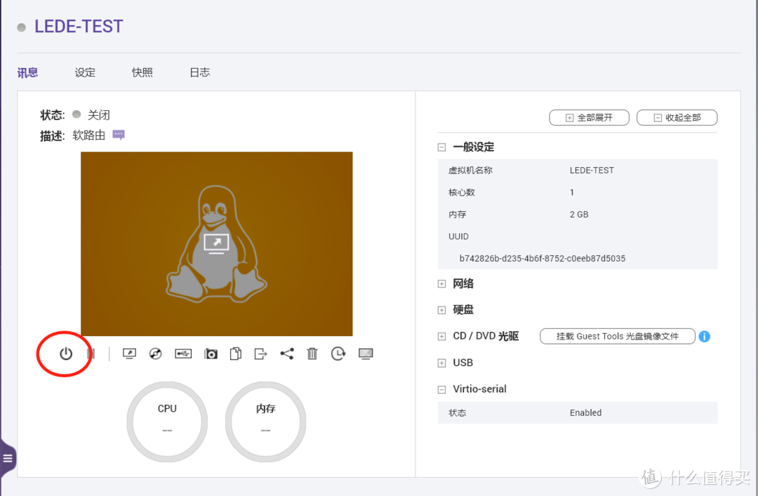This screenshot has height=496, width=758.
Task: Collapse the 一般设定 (General Settings) section
Action: point(441,147)
